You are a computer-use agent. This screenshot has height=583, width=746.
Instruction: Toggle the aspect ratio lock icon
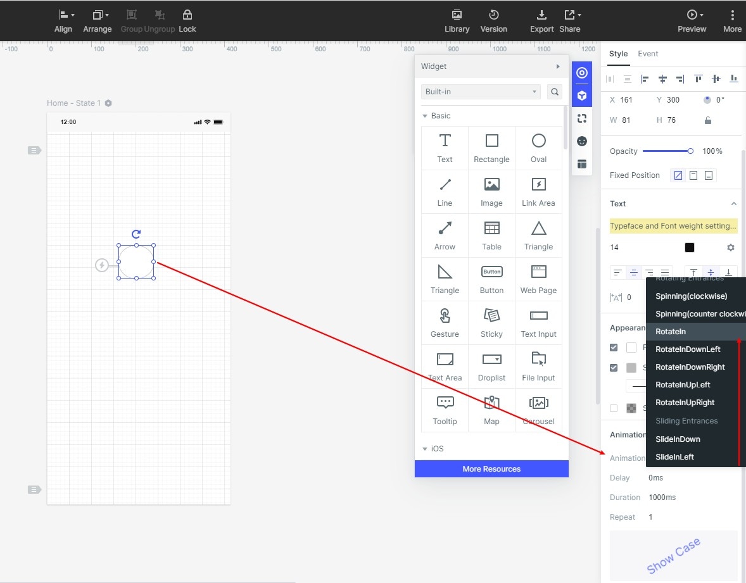coord(708,120)
